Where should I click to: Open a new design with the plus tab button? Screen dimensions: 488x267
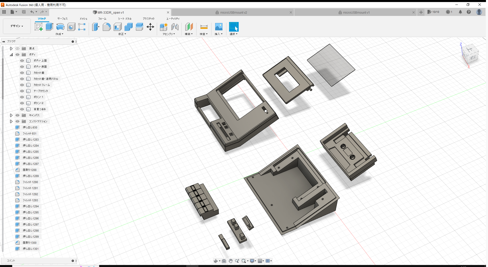pyautogui.click(x=421, y=12)
